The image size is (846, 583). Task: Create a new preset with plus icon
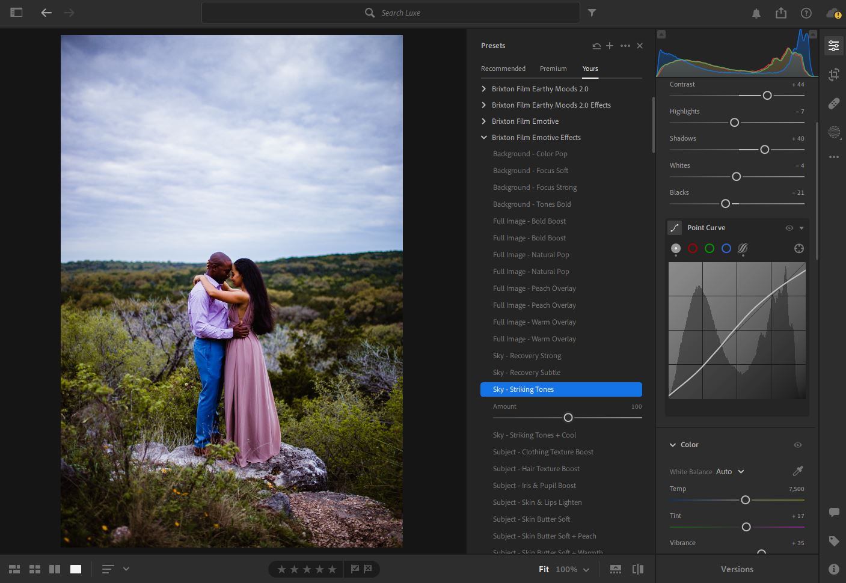[x=610, y=46]
